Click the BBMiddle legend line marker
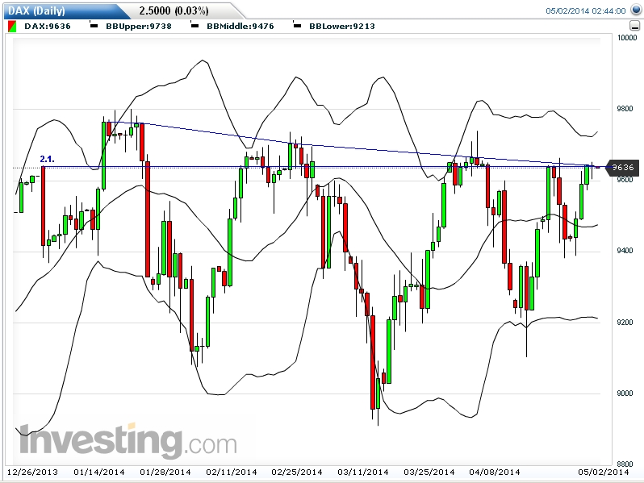The image size is (644, 483). pyautogui.click(x=195, y=26)
